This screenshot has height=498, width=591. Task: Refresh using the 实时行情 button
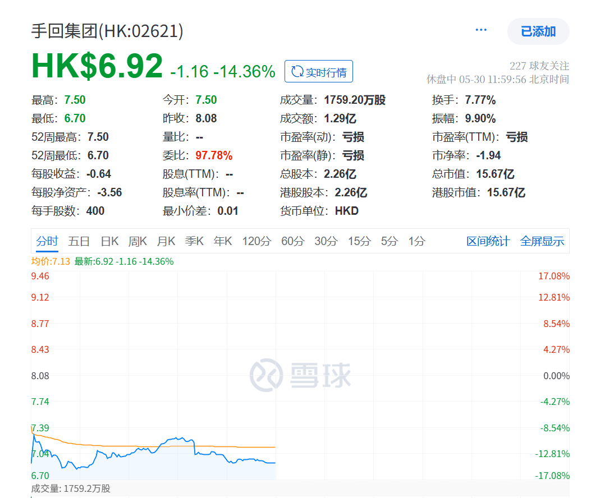tap(318, 71)
